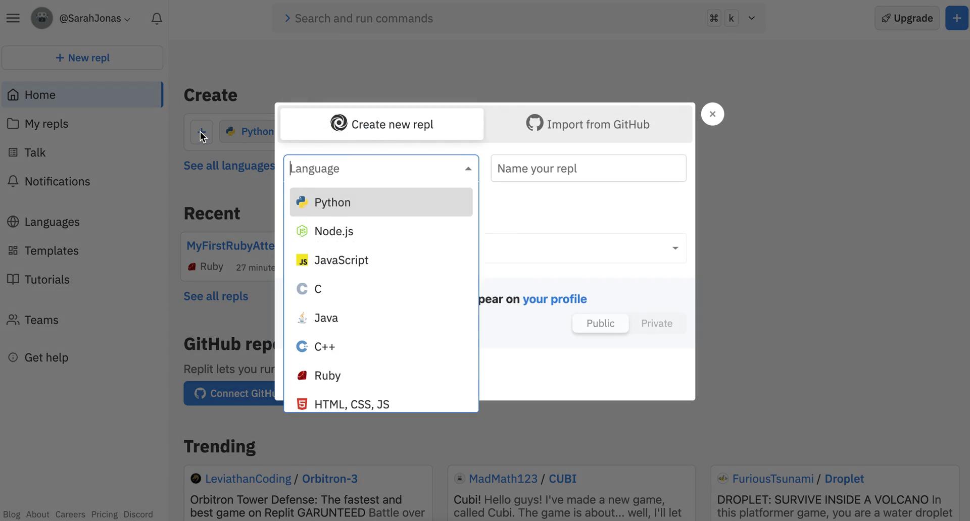Expand the dropdown below repl name field
This screenshot has width=970, height=521.
click(675, 248)
